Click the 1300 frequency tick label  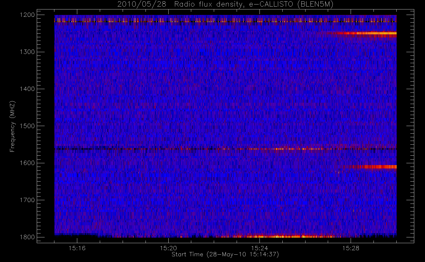[27, 52]
